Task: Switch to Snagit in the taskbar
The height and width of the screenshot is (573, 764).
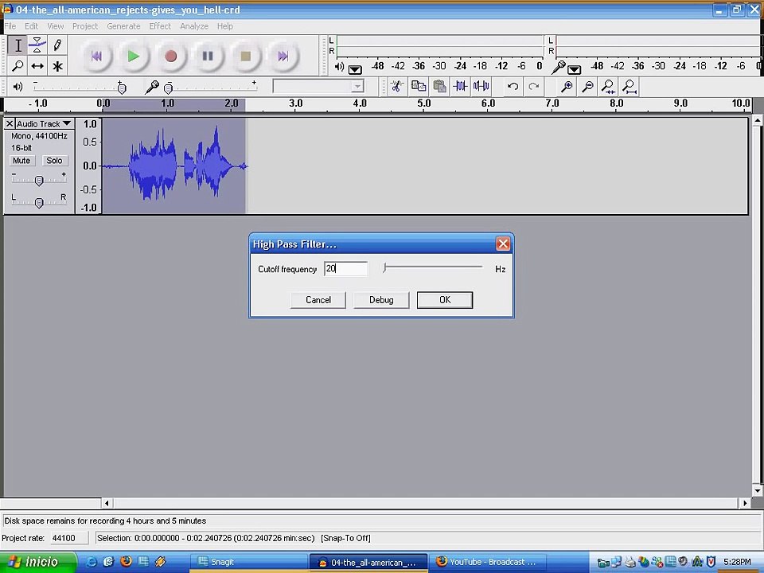Action: 248,562
